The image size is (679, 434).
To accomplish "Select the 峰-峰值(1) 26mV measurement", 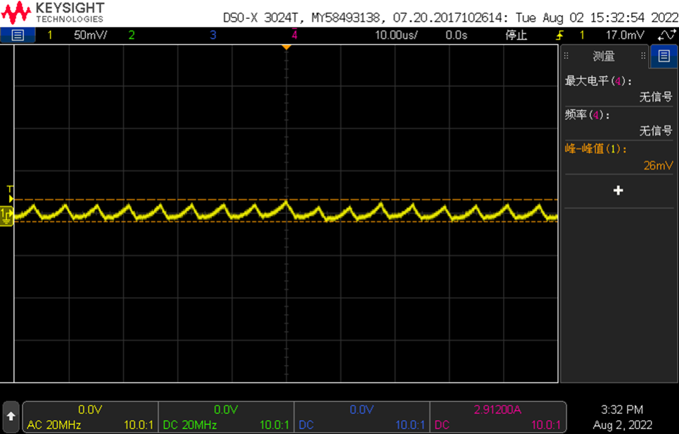I will coord(619,157).
